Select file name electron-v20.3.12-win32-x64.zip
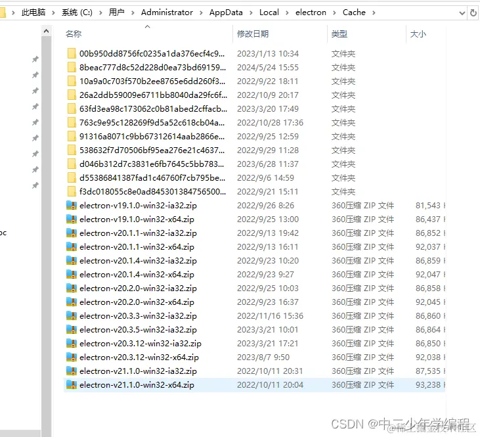This screenshot has height=437, width=480. point(139,357)
